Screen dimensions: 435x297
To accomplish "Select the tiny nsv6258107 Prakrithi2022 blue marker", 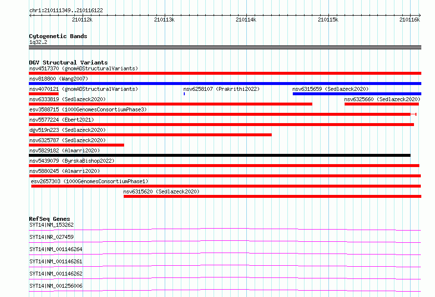I will point(184,94).
